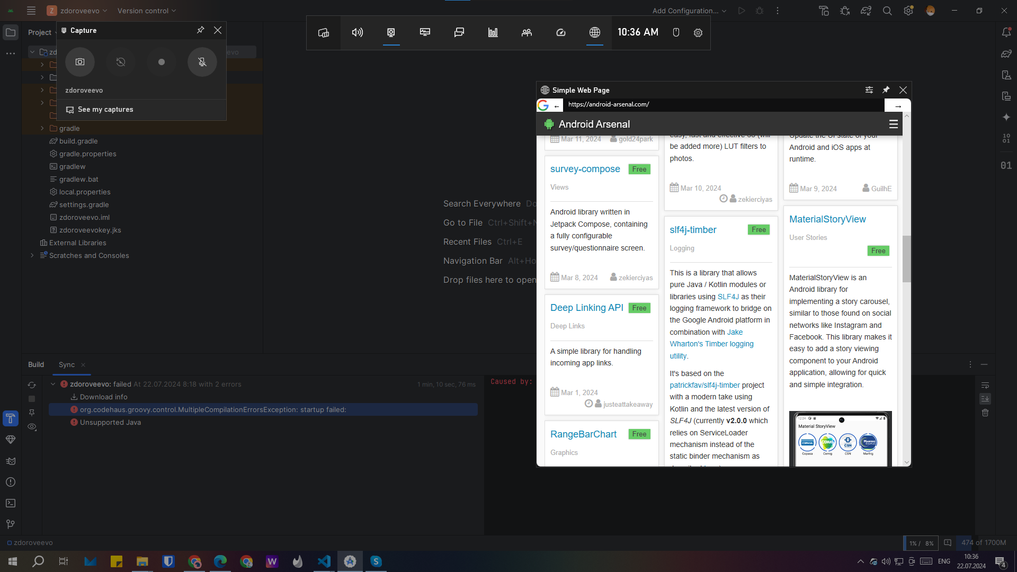Toggle soft-wrap in build output
Screen dimensions: 1017x572
coord(985,385)
